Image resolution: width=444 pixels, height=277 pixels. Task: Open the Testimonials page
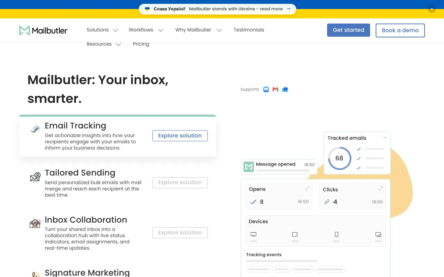(249, 30)
